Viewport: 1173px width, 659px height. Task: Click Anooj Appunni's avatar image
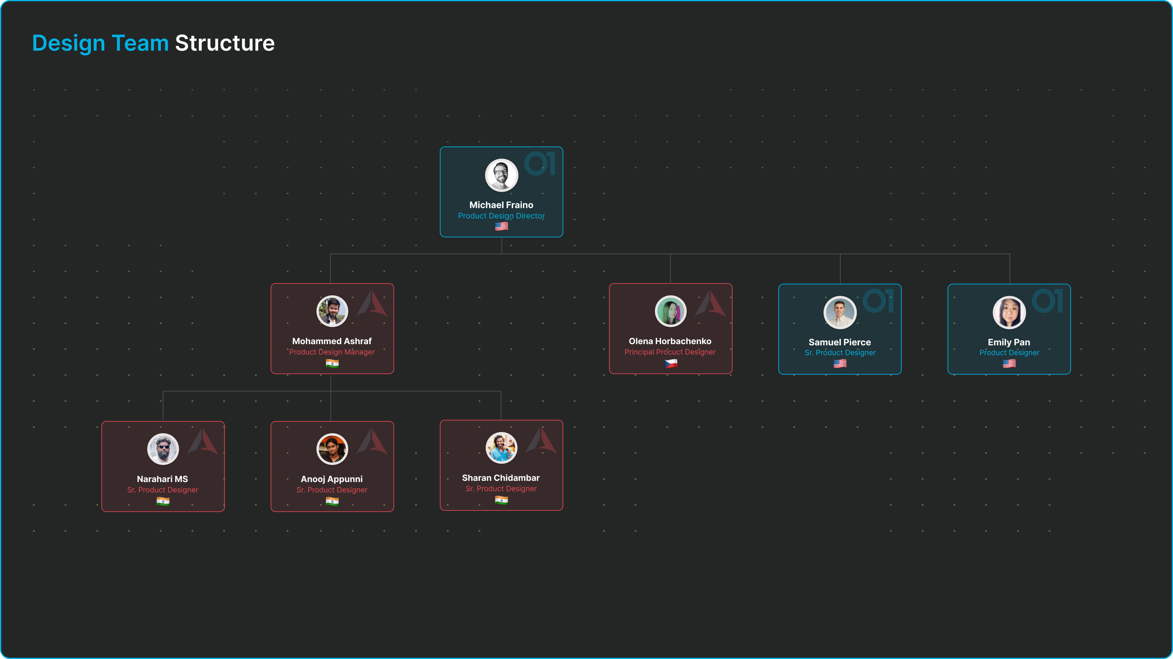(332, 449)
